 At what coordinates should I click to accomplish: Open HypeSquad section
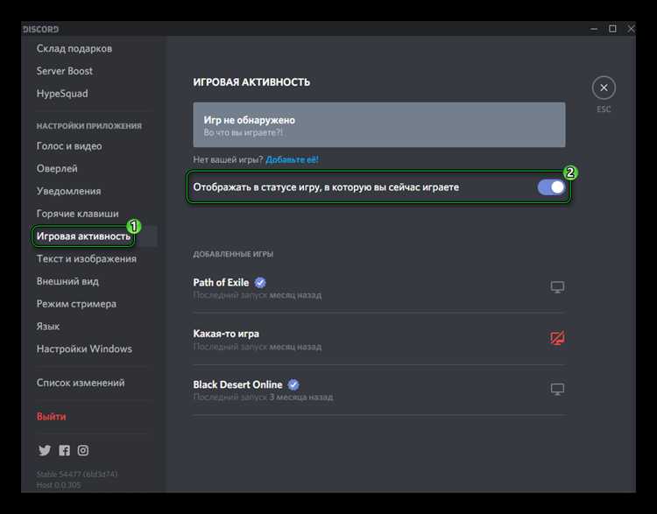62,94
